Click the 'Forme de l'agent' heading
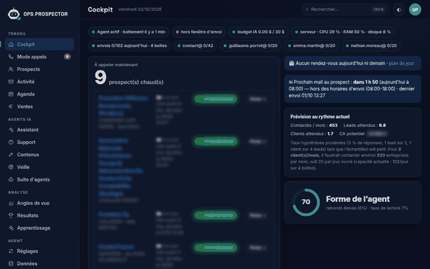430x269 pixels. click(357, 199)
